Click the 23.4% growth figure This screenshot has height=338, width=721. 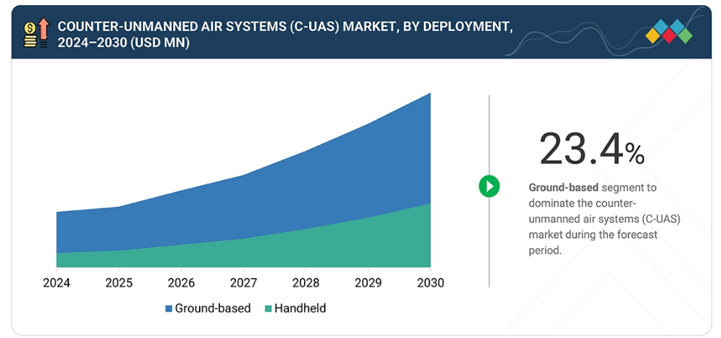pos(591,150)
